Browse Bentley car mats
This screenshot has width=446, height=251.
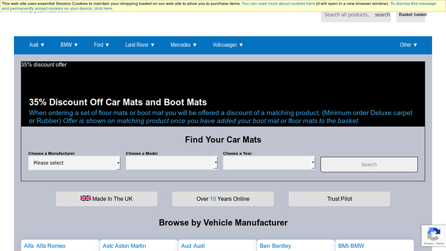click(x=296, y=245)
